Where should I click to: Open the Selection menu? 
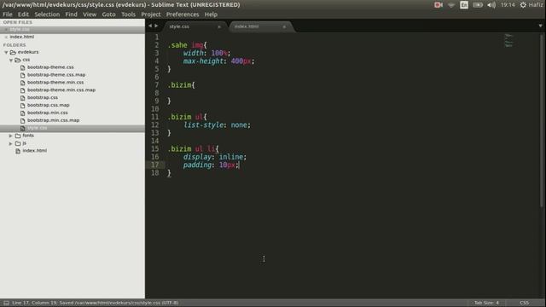(x=47, y=14)
